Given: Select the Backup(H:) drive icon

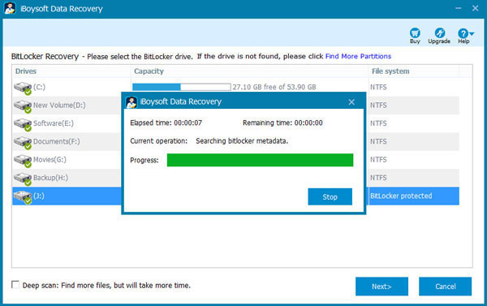Looking at the screenshot, I should 23,179.
